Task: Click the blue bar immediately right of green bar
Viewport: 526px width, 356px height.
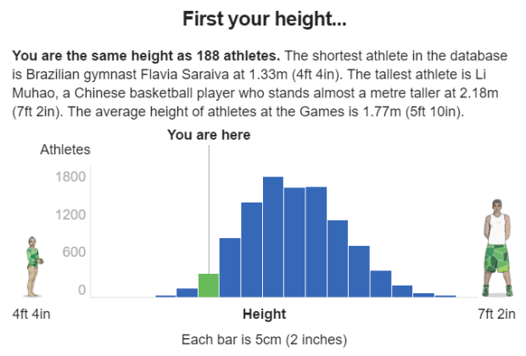Action: (x=230, y=267)
